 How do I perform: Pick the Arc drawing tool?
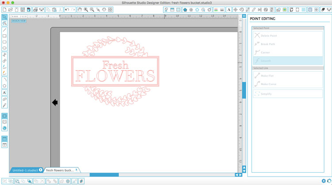[4, 80]
